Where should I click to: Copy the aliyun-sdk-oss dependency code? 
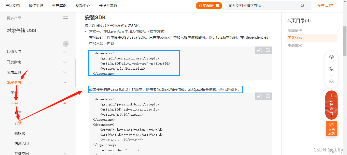coord(268,50)
